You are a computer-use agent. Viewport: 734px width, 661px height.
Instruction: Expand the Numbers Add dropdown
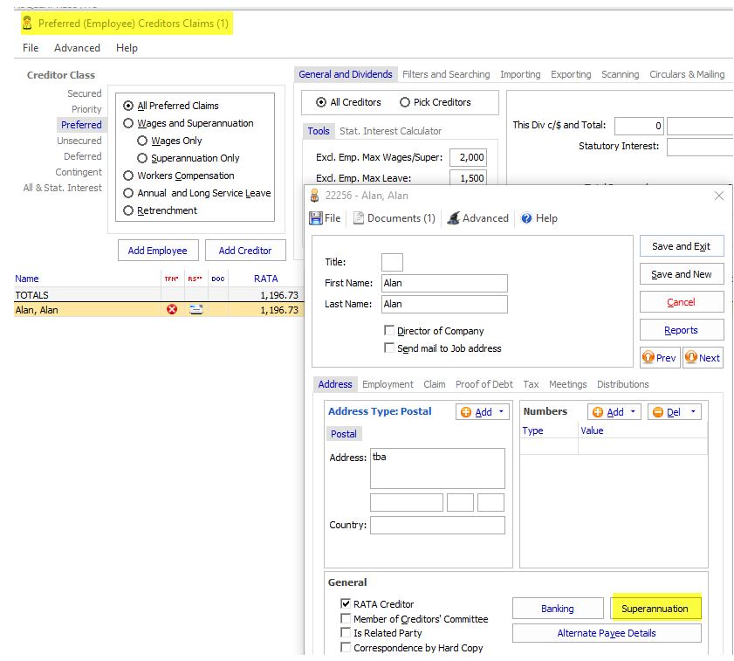pos(634,412)
